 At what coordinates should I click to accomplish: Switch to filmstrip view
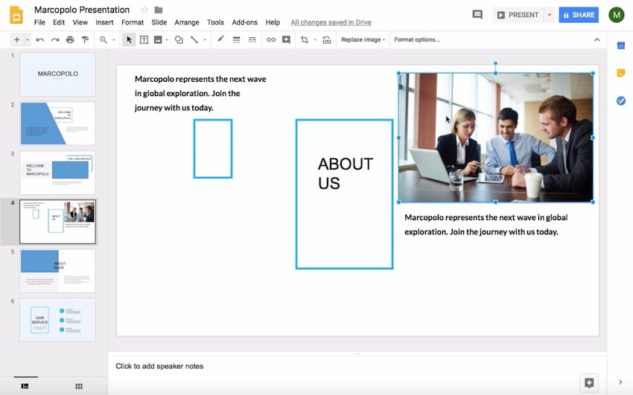point(25,386)
